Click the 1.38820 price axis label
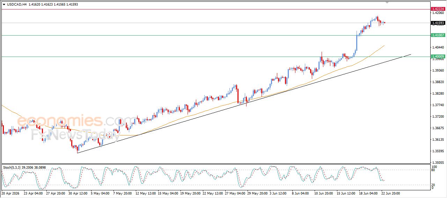This screenshot has height=198, width=447. tap(438, 82)
